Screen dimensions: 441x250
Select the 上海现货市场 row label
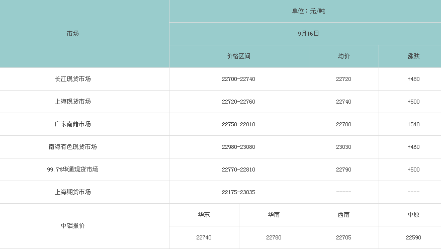pyautogui.click(x=72, y=102)
